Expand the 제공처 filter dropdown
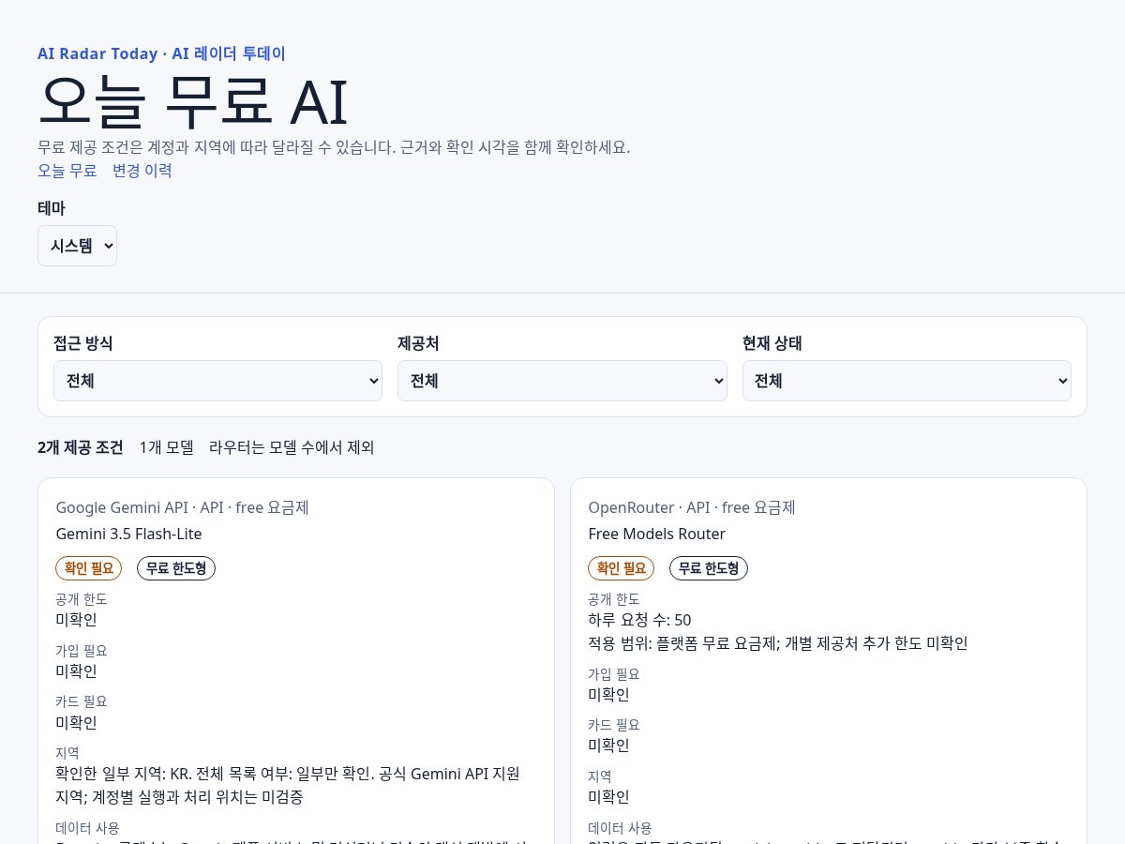The width and height of the screenshot is (1125, 844). (562, 381)
